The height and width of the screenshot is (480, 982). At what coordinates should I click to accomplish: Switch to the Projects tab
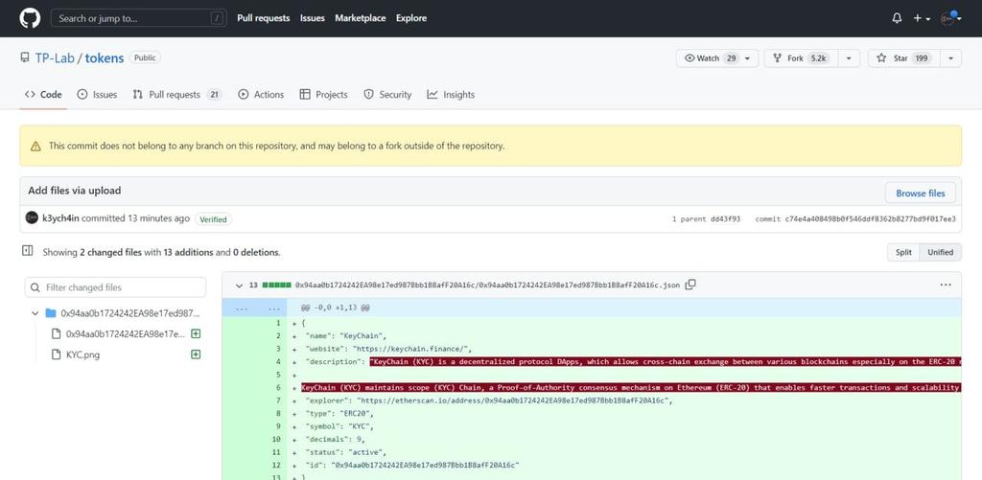click(324, 95)
